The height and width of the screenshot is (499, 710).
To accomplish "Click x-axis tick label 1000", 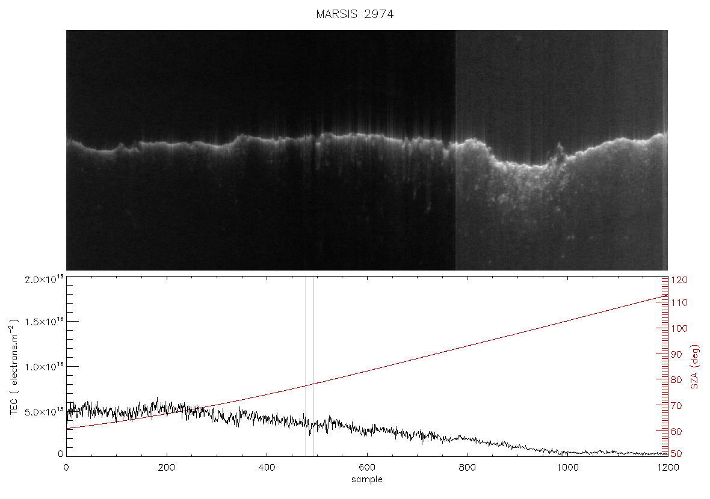I will click(567, 467).
